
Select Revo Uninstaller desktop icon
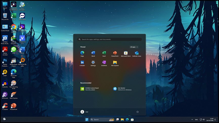click(x=22, y=6)
